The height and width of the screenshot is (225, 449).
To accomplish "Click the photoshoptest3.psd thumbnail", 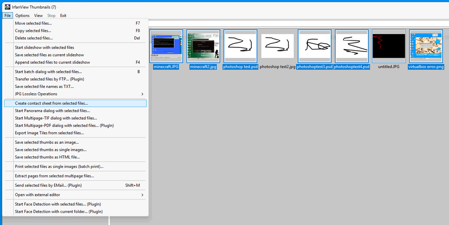I will pos(314,46).
